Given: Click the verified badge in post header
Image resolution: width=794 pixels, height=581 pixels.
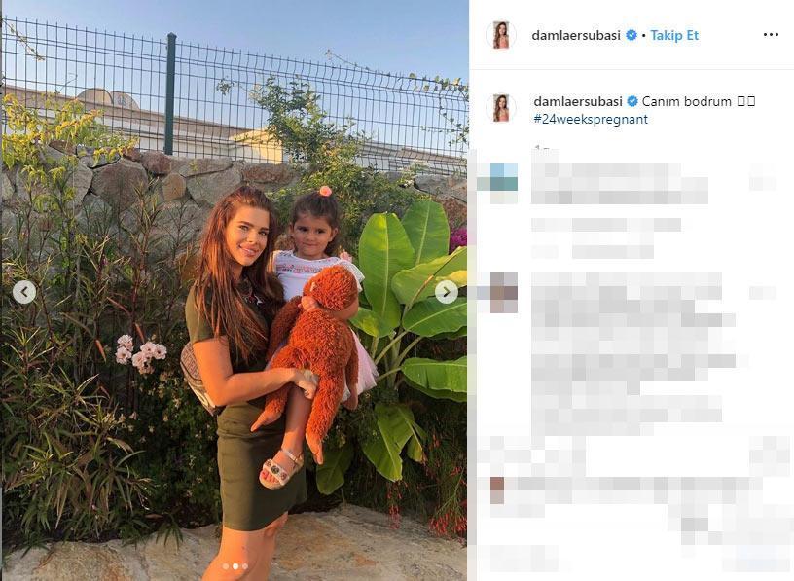Looking at the screenshot, I should pos(631,35).
